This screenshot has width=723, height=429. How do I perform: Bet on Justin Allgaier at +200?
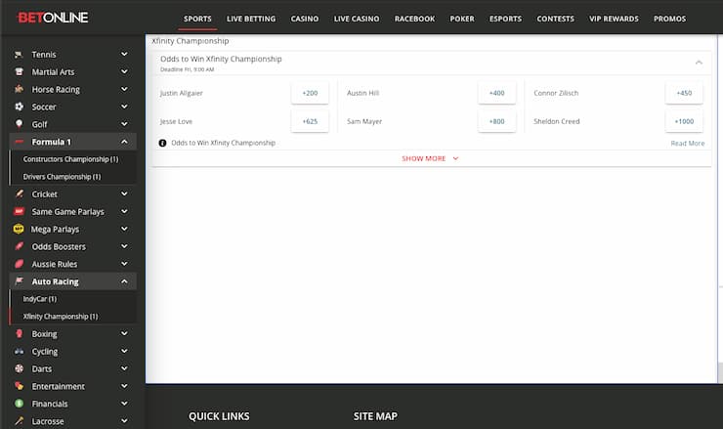[x=310, y=93]
